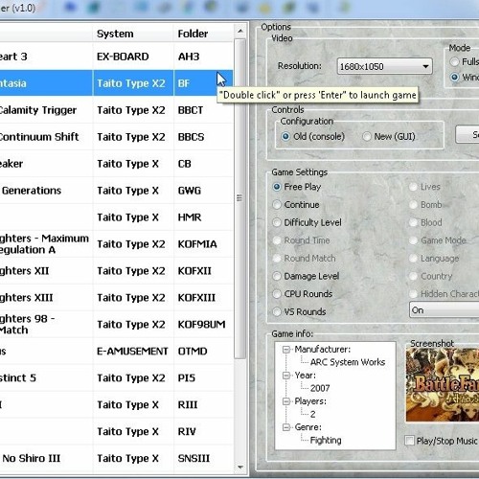
Task: Collapse the Year tree node
Action: pyautogui.click(x=286, y=376)
